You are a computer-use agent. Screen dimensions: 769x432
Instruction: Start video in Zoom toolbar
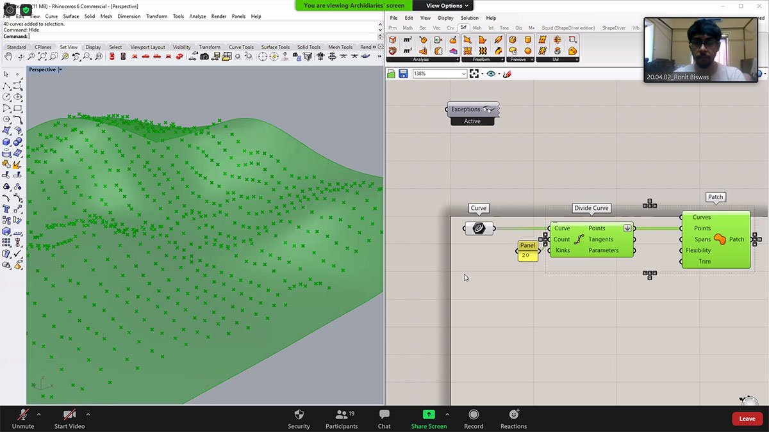point(69,419)
